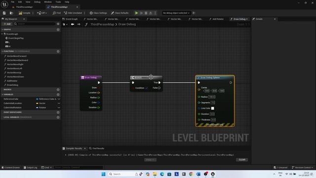Add a new function via plus icon
This screenshot has width=316, height=178.
click(58, 51)
